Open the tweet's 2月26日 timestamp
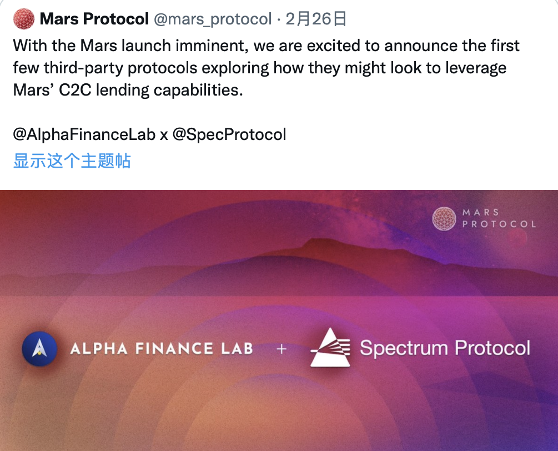Image resolution: width=558 pixels, height=451 pixels. click(316, 19)
